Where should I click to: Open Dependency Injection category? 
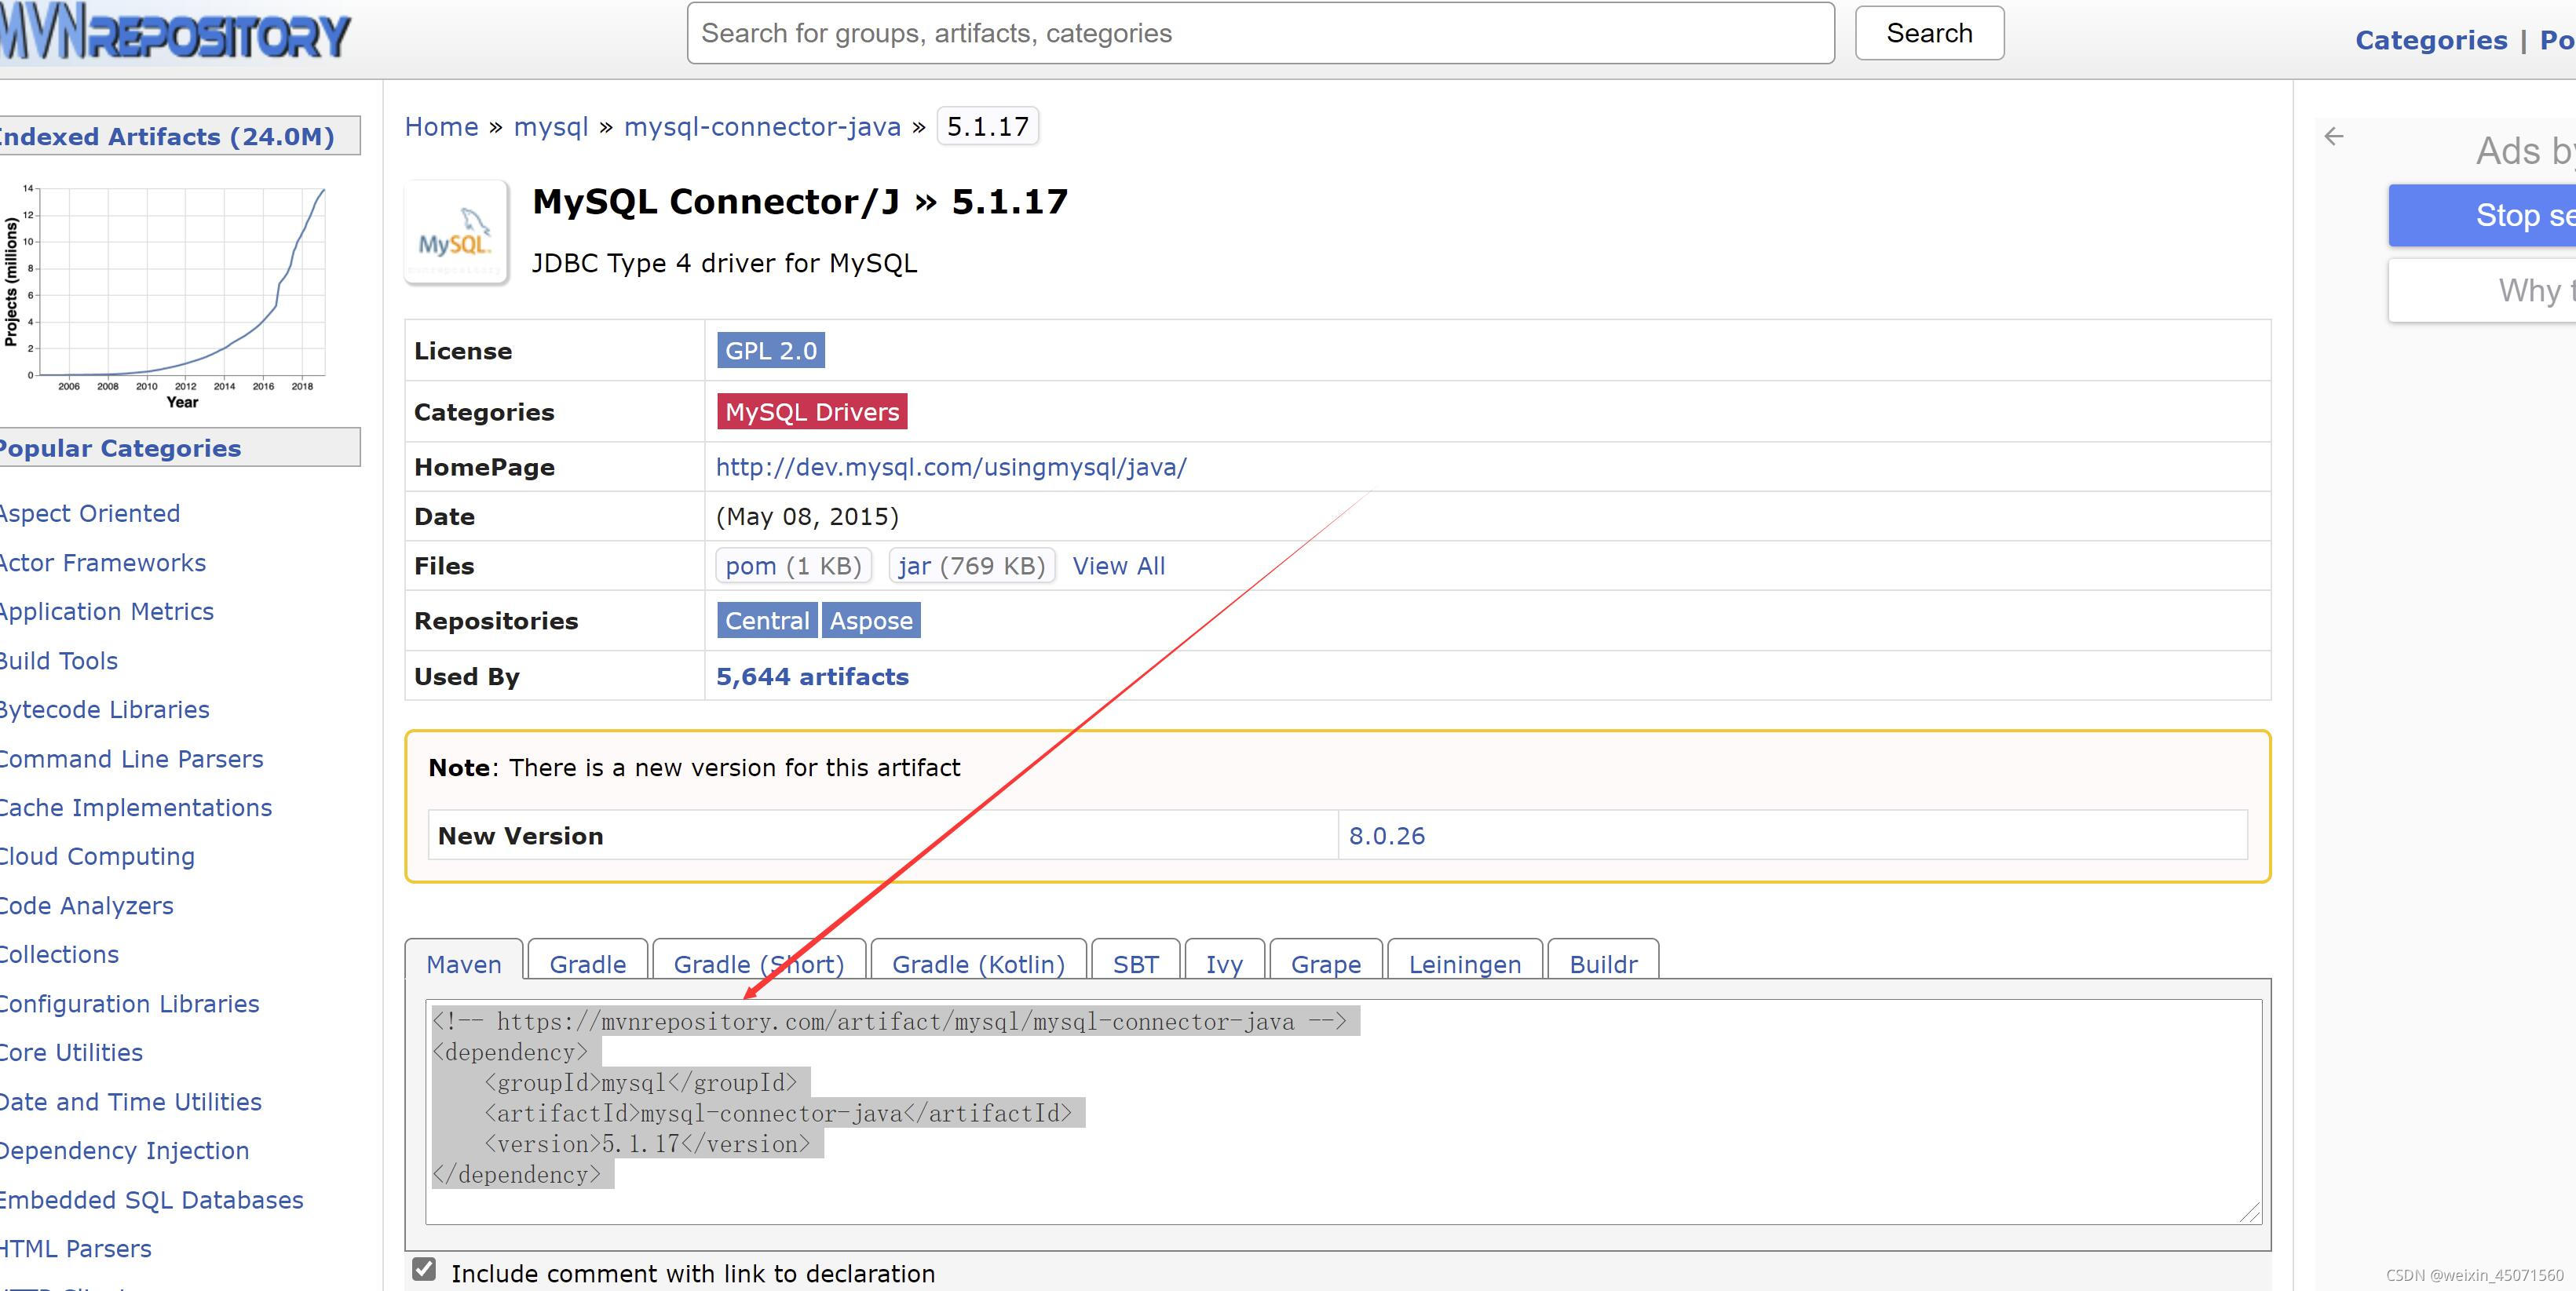click(124, 1150)
